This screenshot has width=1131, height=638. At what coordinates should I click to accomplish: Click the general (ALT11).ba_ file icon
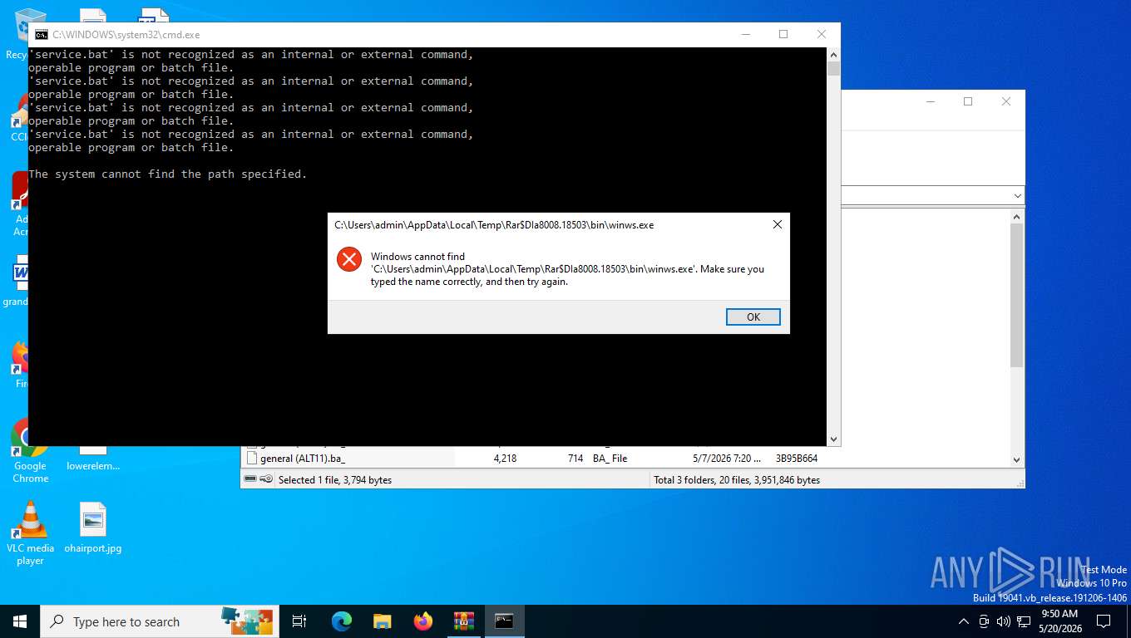(x=252, y=458)
